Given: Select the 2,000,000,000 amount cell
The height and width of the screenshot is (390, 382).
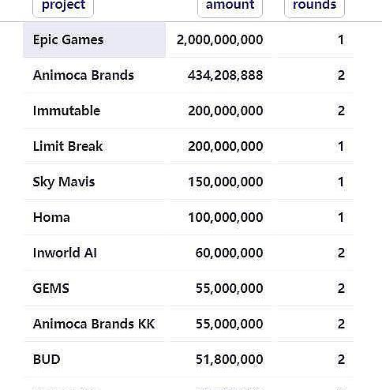Looking at the screenshot, I should [x=221, y=40].
